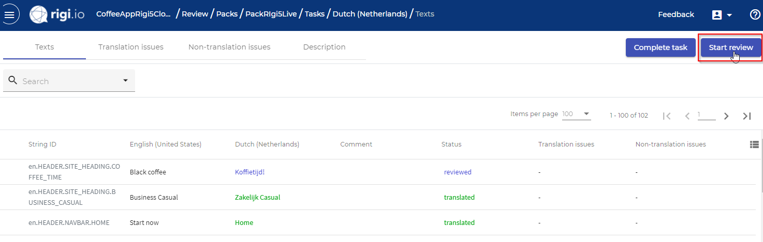Open the hamburger navigation menu

coord(10,14)
